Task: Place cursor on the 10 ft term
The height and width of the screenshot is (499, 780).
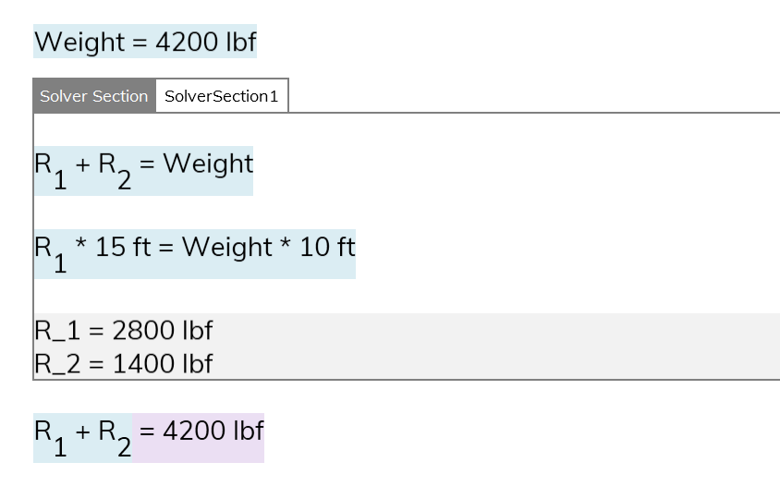Action: point(327,247)
